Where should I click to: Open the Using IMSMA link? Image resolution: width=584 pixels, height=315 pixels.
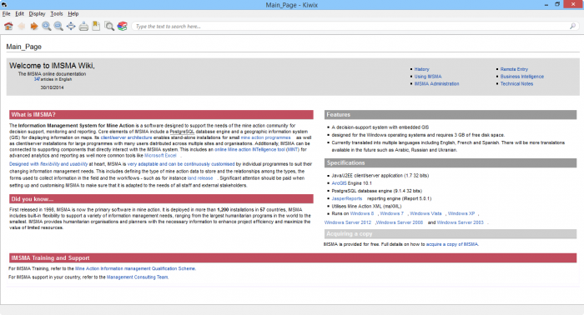[x=428, y=77]
